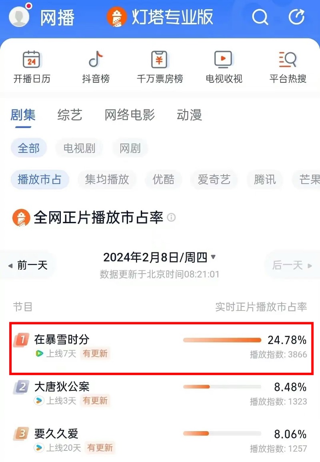This screenshot has height=462, width=320.
Task: Select the 网剧 filter chip
Action: [130, 148]
